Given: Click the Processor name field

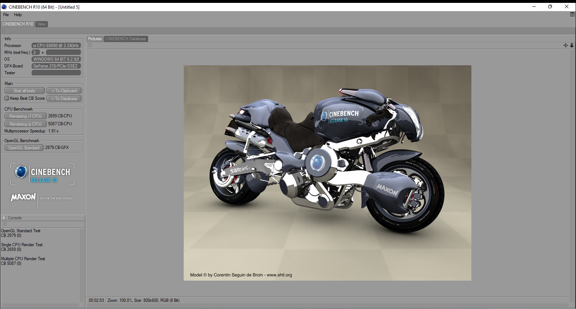Looking at the screenshot, I should click(x=56, y=46).
